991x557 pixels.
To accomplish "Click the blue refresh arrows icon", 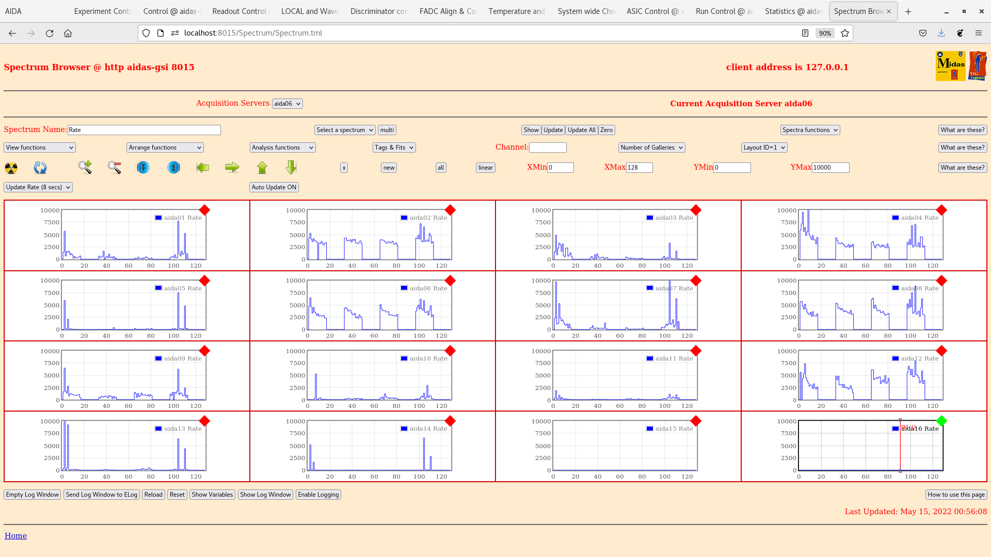I will (x=40, y=168).
